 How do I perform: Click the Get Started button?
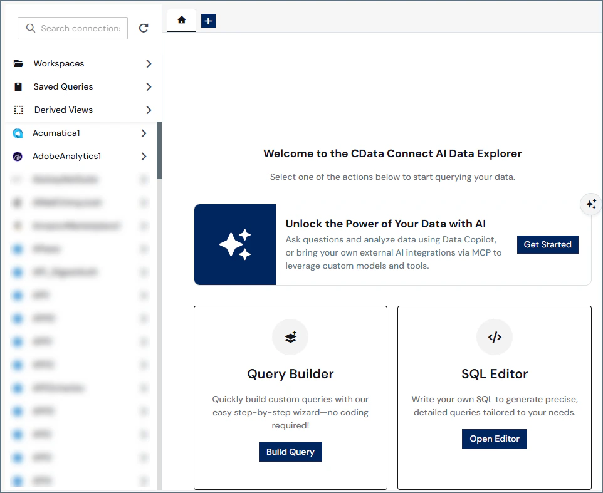pos(548,244)
